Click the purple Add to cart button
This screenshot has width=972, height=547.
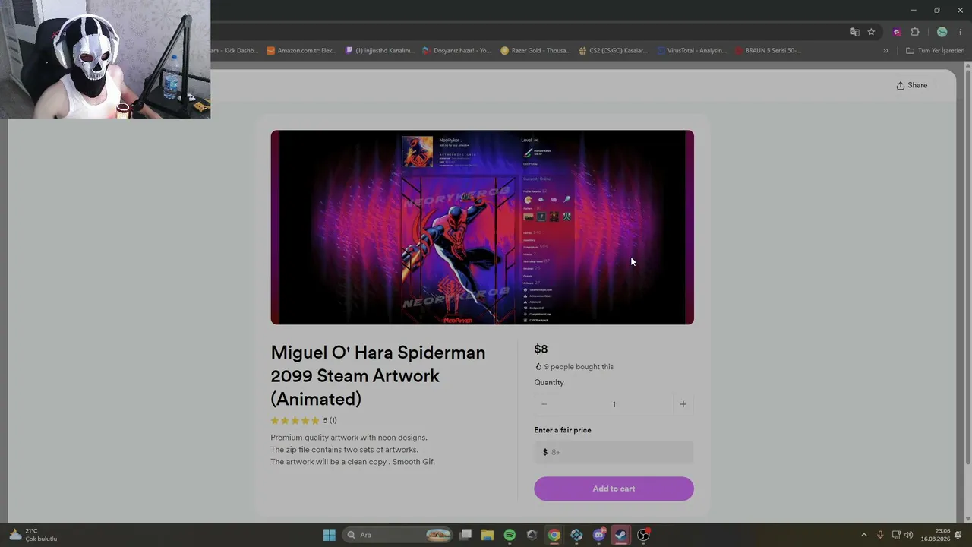click(x=614, y=489)
